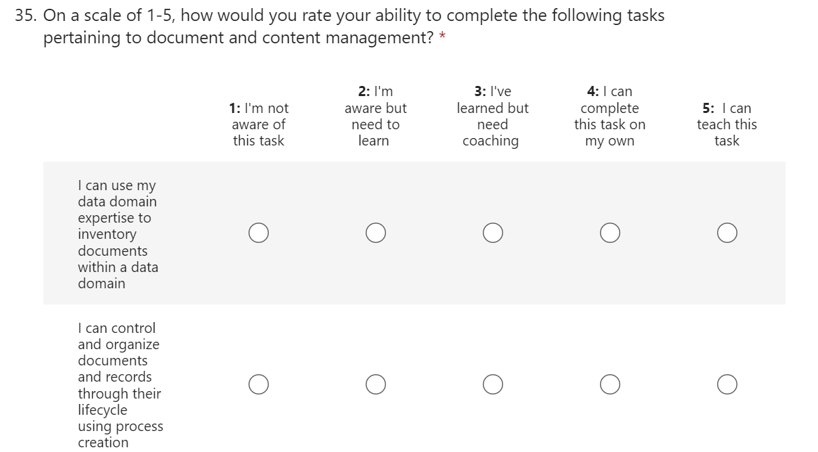Pick rating 4 for inventory documents task

coord(610,233)
